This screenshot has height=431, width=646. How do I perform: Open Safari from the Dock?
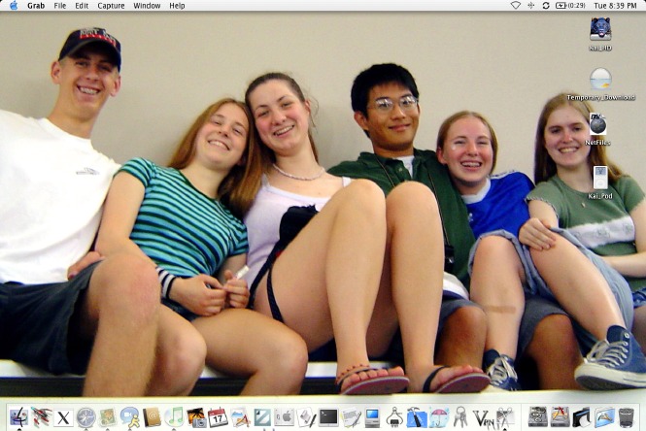tap(85, 417)
